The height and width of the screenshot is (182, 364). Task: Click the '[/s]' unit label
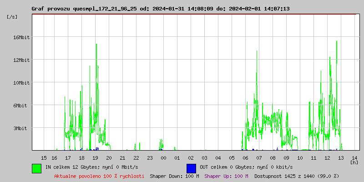click(x=12, y=17)
